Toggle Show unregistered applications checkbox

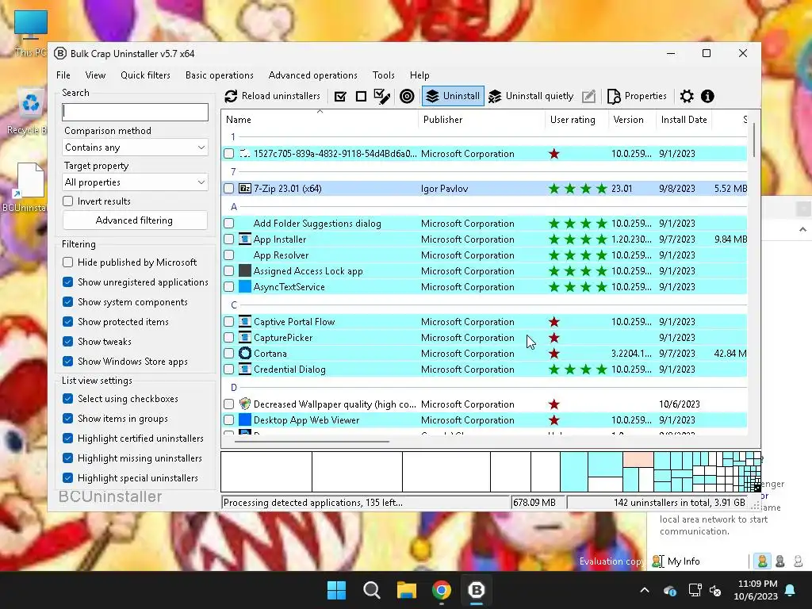tap(68, 282)
